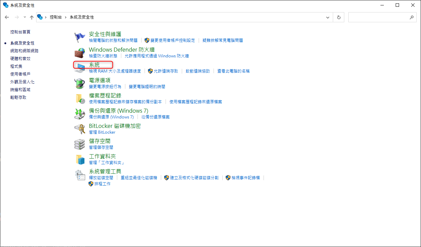
Task: Open 使用者帳戶 in sidebar
Action: [20, 74]
